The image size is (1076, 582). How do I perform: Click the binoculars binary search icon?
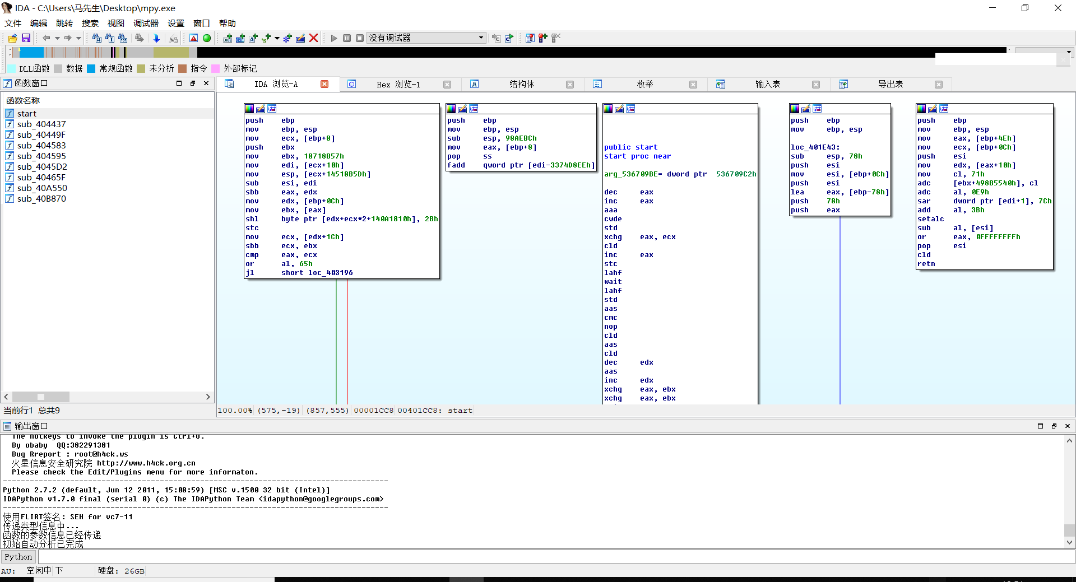pyautogui.click(x=123, y=38)
